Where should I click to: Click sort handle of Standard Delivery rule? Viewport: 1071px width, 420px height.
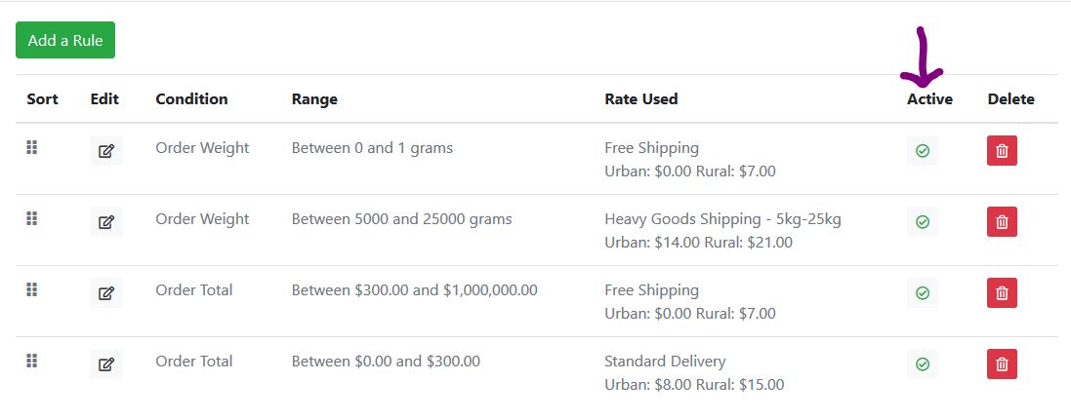click(31, 361)
